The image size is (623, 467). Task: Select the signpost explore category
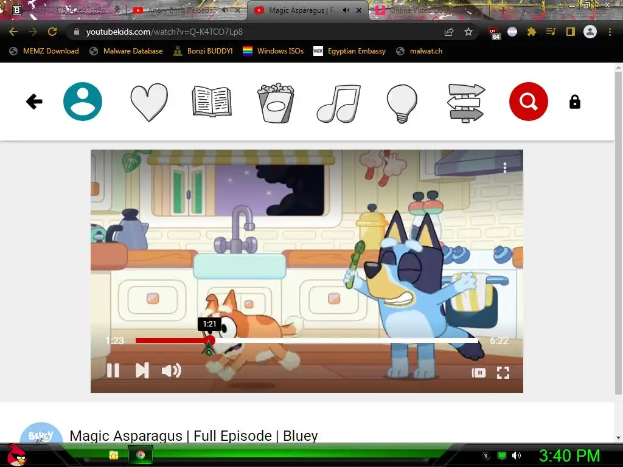click(x=465, y=103)
